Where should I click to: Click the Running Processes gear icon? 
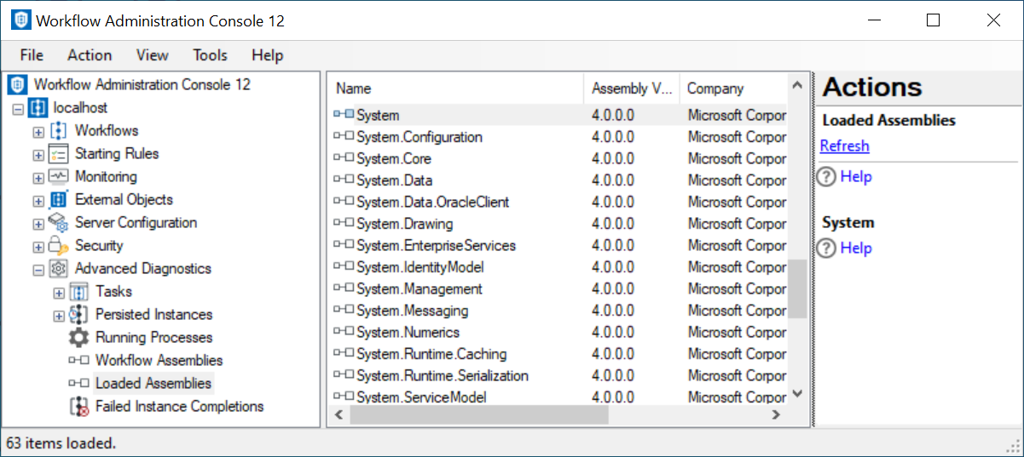(x=78, y=338)
